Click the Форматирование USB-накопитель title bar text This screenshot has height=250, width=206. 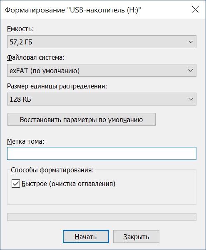73,10
